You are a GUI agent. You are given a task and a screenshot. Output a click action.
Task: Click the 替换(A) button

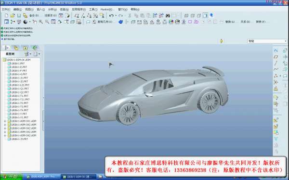pyautogui.click(x=230, y=22)
